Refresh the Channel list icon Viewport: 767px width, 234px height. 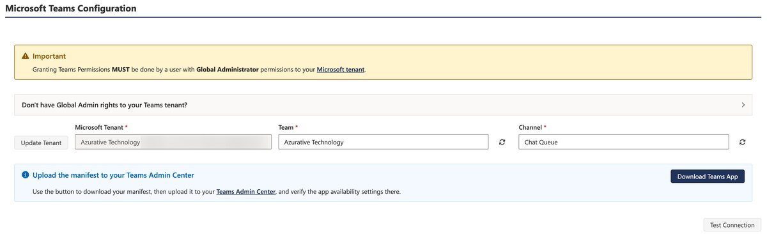(x=742, y=142)
